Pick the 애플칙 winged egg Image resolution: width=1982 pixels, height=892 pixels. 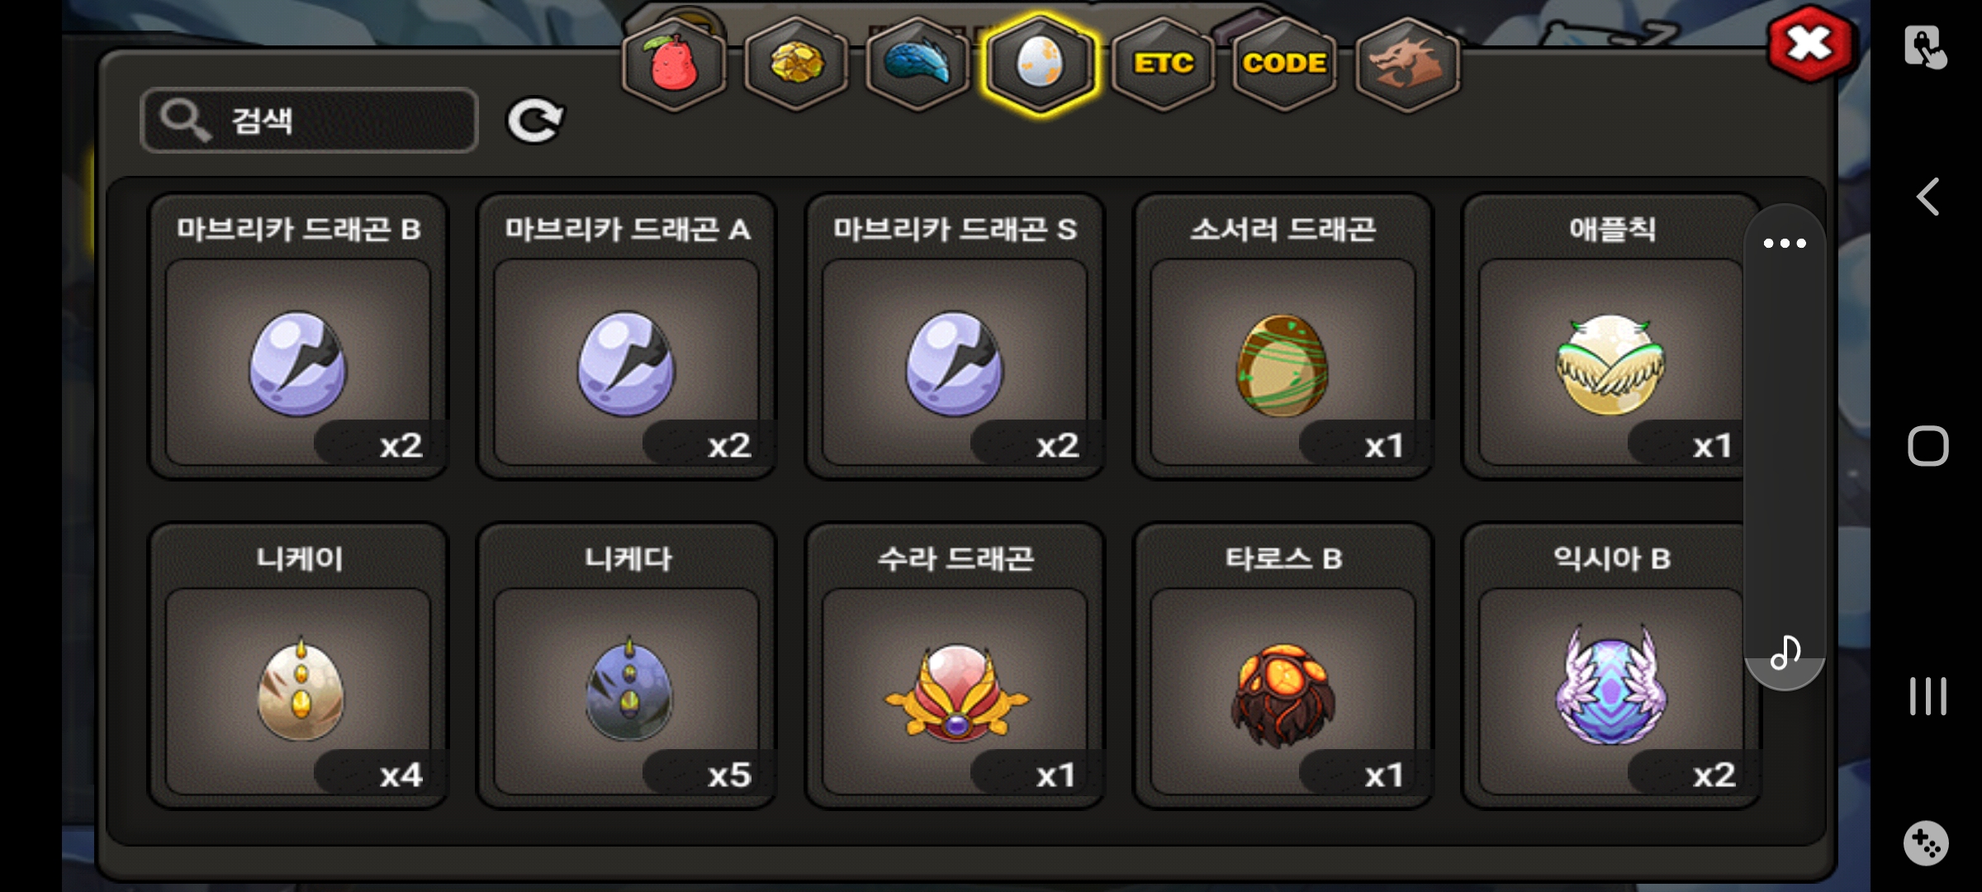click(1610, 336)
